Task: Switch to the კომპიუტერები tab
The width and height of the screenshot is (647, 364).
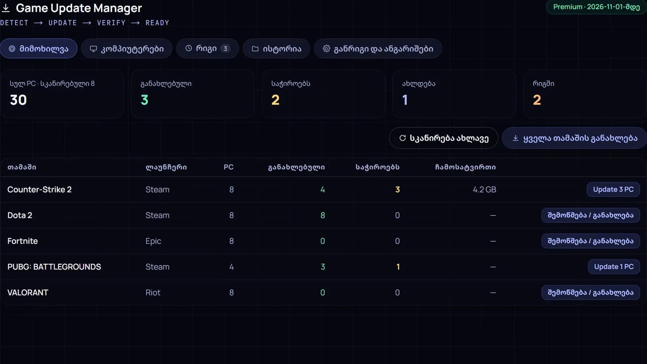Action: click(127, 48)
